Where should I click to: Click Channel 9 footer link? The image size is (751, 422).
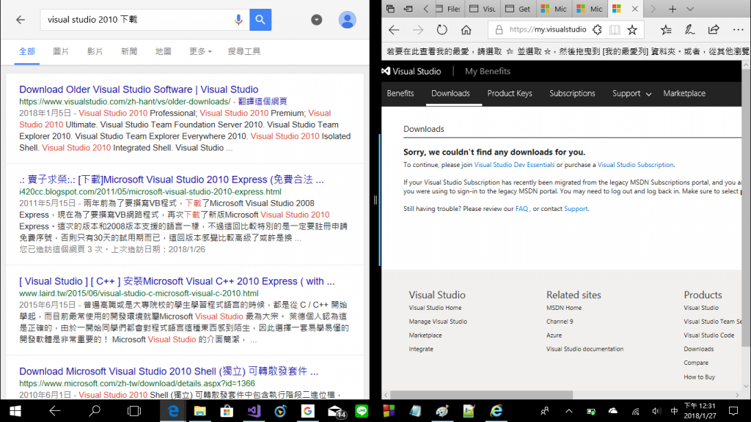(560, 322)
